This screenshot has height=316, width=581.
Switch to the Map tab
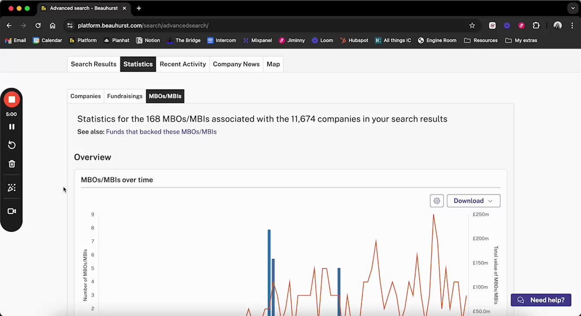pyautogui.click(x=273, y=64)
